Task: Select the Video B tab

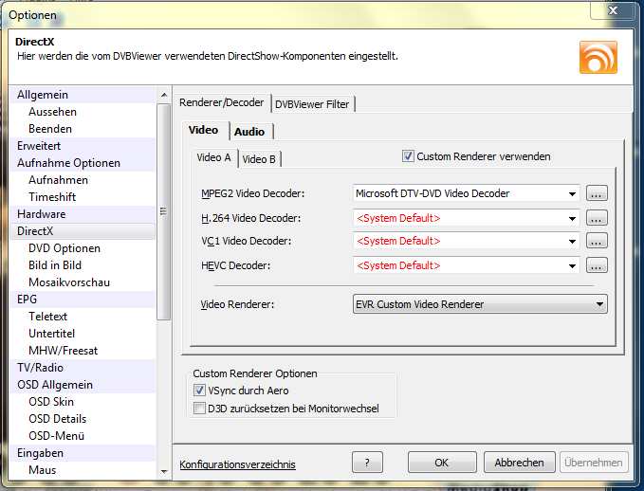Action: coord(259,158)
